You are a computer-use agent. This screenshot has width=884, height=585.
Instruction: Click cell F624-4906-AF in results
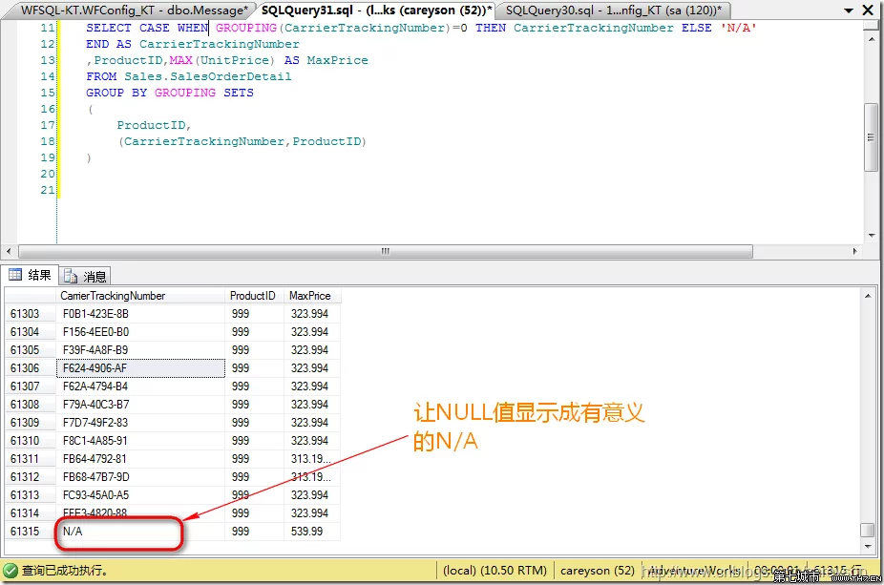pos(140,368)
